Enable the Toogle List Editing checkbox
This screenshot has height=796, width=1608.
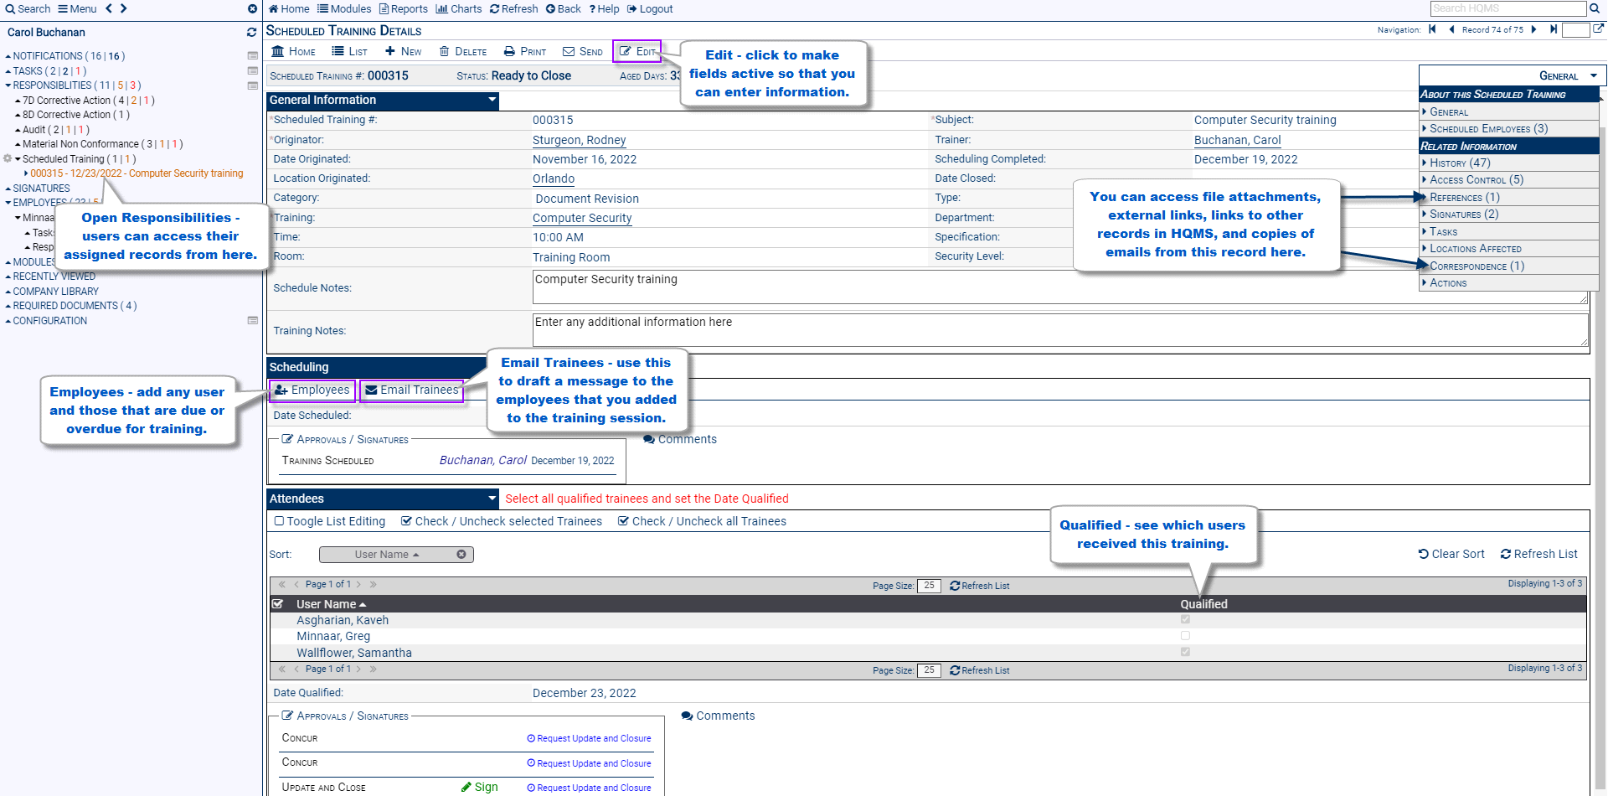[279, 520]
